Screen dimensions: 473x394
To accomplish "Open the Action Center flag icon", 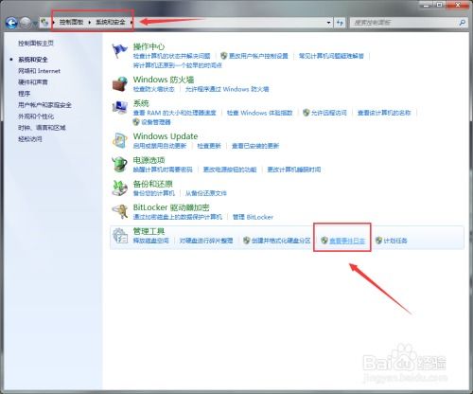I will (x=119, y=51).
